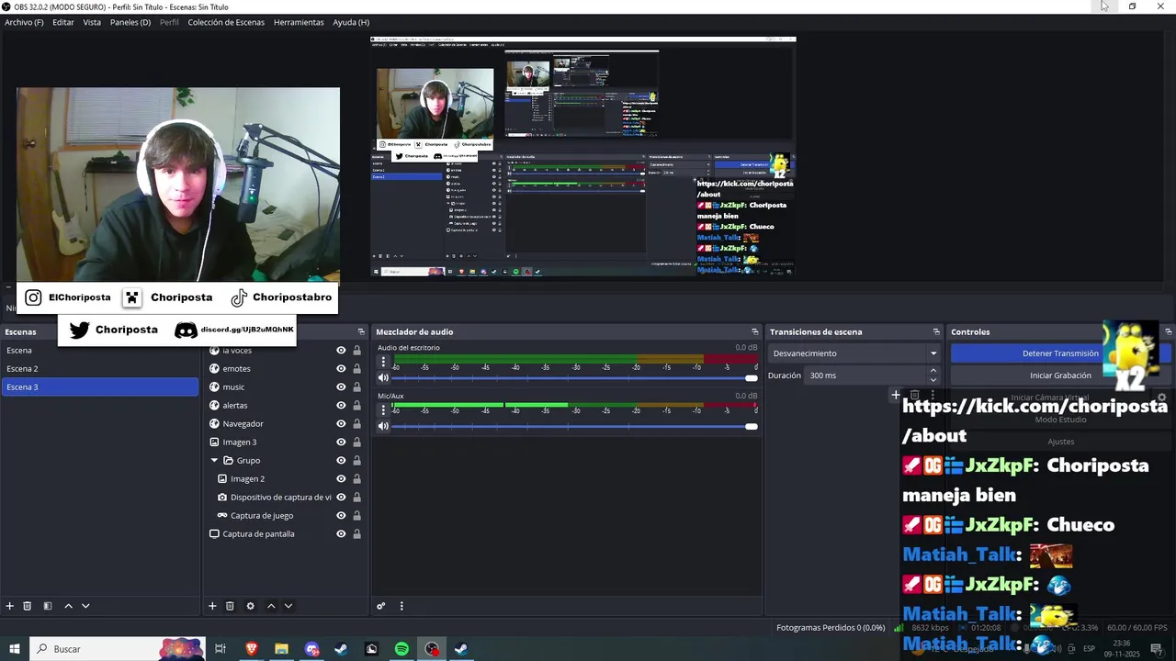Open the Herramientas menu
The height and width of the screenshot is (661, 1176).
(299, 22)
